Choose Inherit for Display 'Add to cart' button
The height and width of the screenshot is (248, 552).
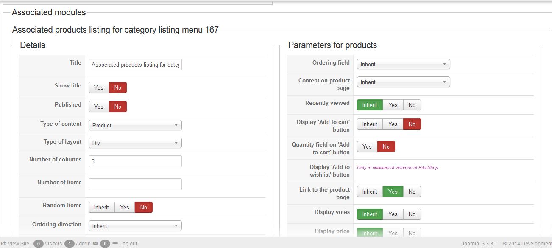click(x=370, y=124)
